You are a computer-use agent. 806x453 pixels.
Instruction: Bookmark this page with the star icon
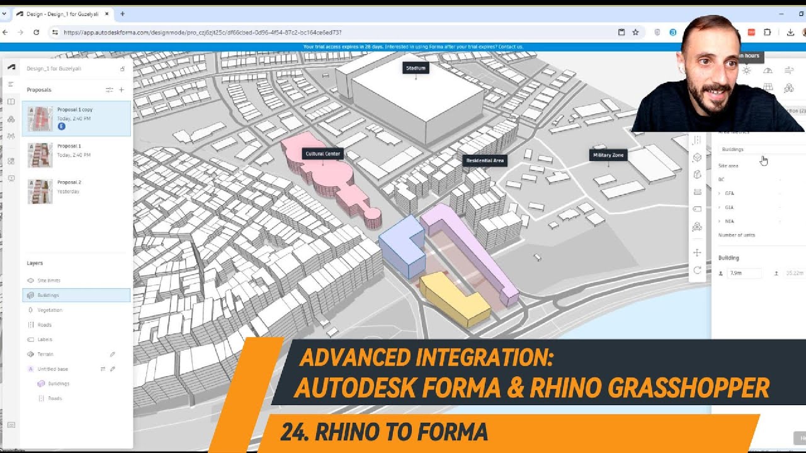635,32
